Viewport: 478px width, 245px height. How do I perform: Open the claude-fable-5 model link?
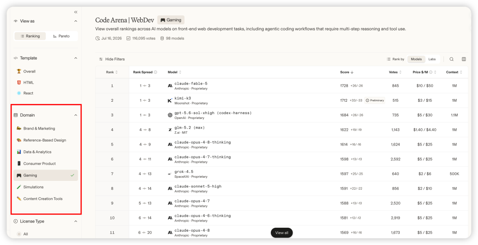(191, 84)
